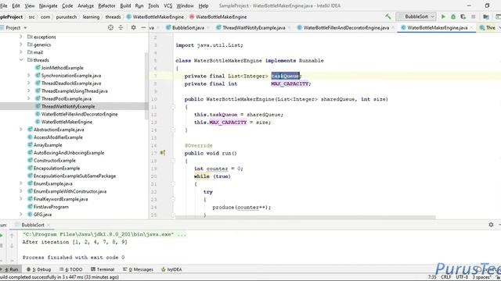The width and height of the screenshot is (501, 281).
Task: Click the Build project hammer icon
Action: 388,16
